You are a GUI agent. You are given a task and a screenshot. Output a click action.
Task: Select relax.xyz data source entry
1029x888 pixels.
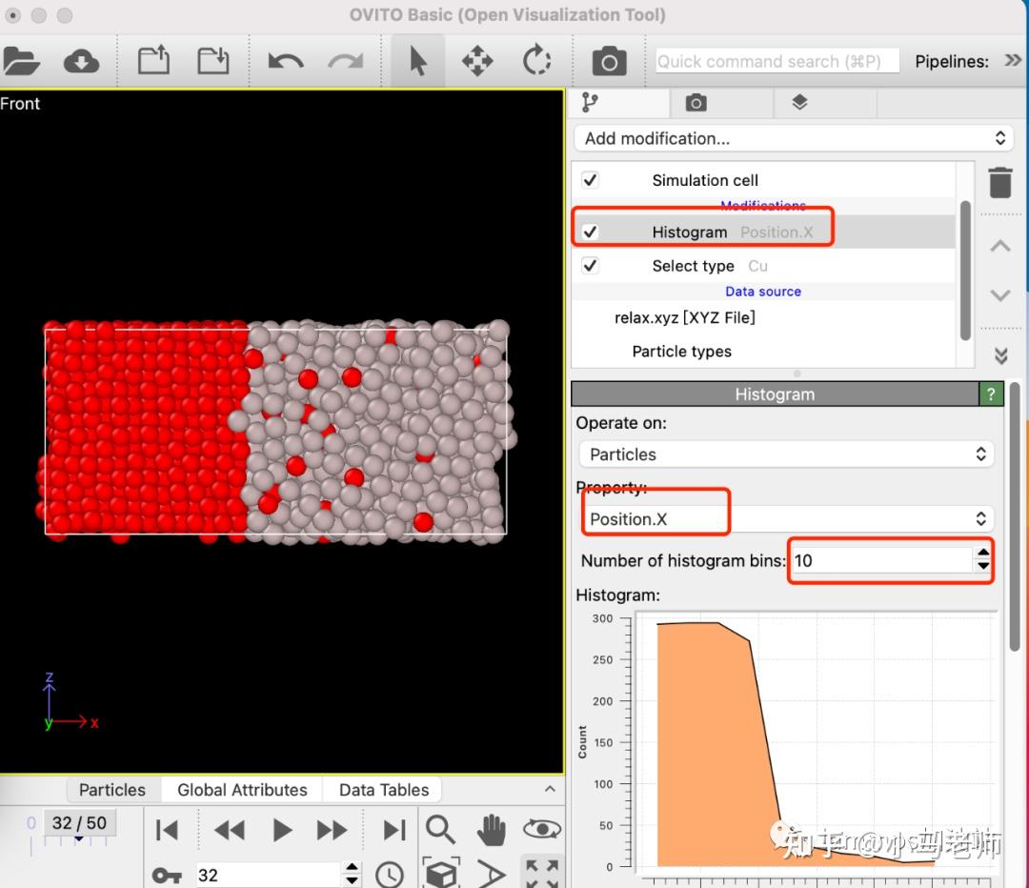(x=684, y=317)
